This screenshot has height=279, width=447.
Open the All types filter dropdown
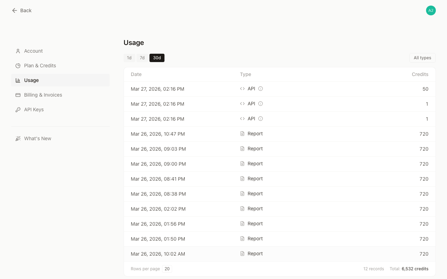tap(422, 58)
